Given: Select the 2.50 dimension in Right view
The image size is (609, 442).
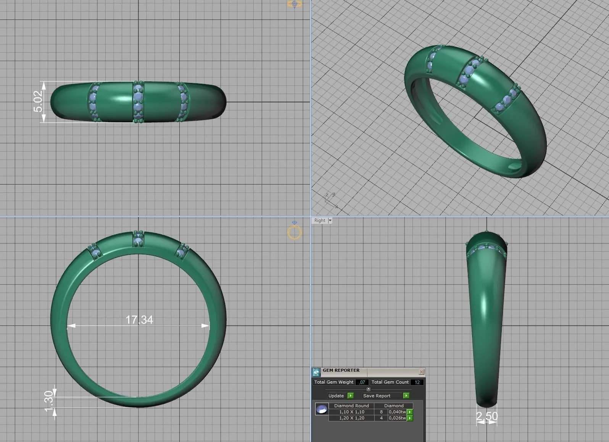Looking at the screenshot, I should pyautogui.click(x=487, y=416).
